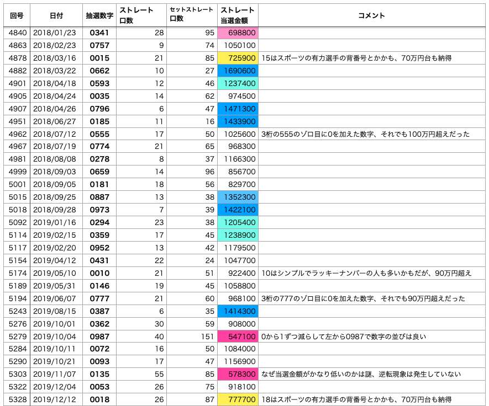Screen dimensions: 489x406
Task: Select round number 4981 cell
Action: tap(17, 159)
